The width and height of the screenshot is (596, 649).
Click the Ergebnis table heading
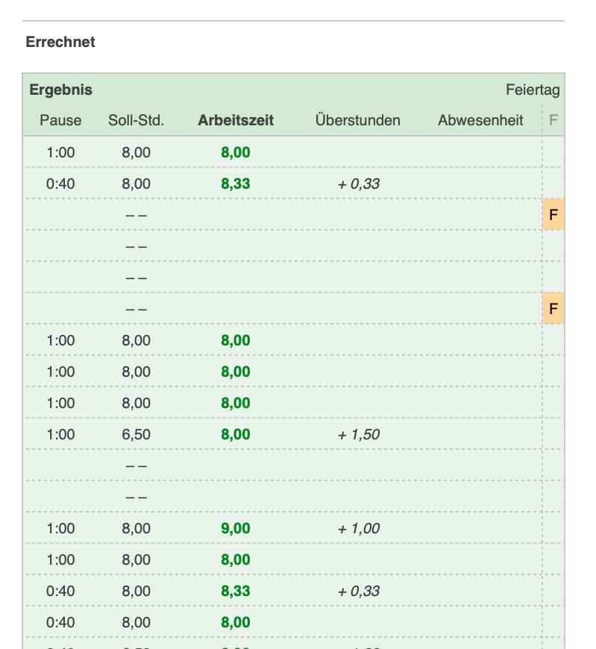(61, 90)
